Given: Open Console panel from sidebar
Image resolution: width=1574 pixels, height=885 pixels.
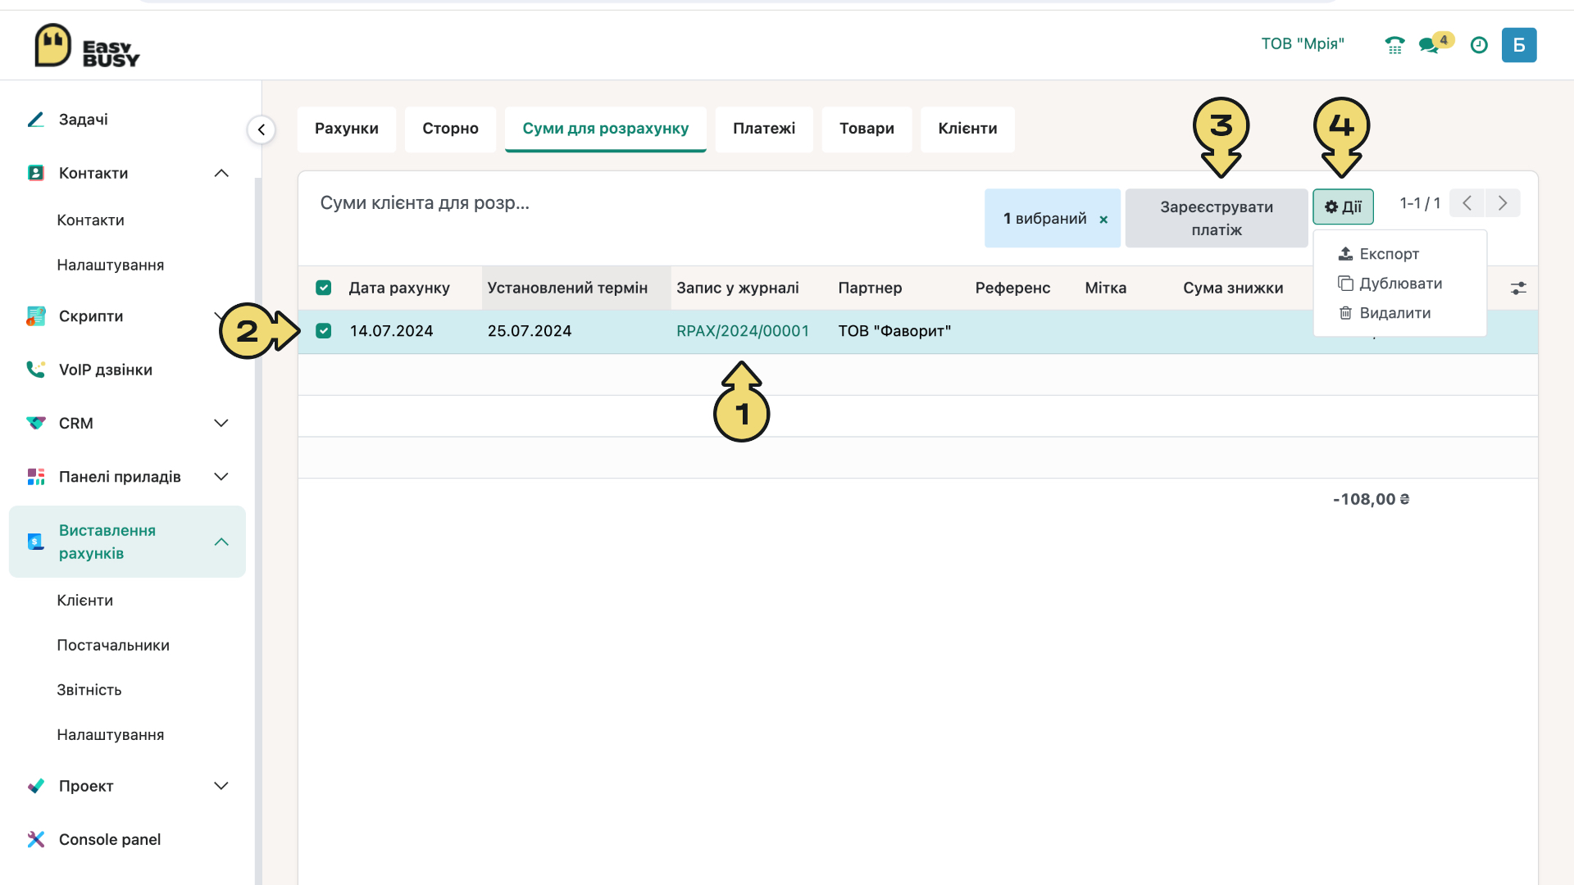Looking at the screenshot, I should click(110, 839).
